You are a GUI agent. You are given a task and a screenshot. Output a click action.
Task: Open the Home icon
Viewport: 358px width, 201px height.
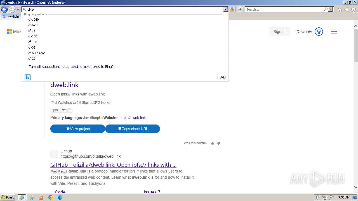(x=340, y=10)
